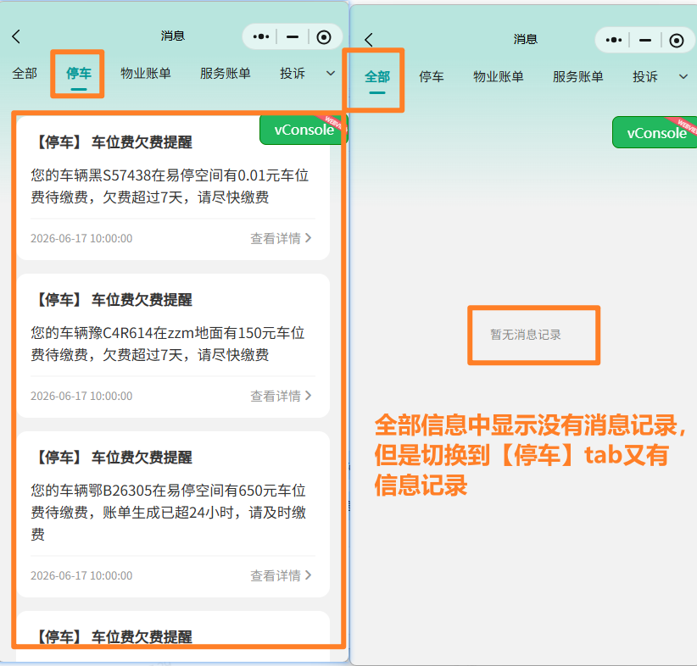Open 服务账单 tab in left window
697x666 pixels.
pos(226,74)
